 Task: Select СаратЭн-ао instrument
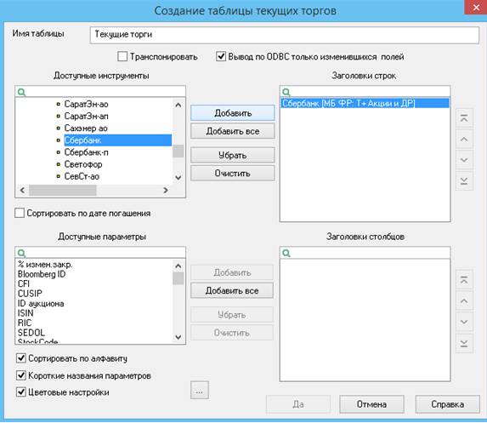tap(86, 104)
